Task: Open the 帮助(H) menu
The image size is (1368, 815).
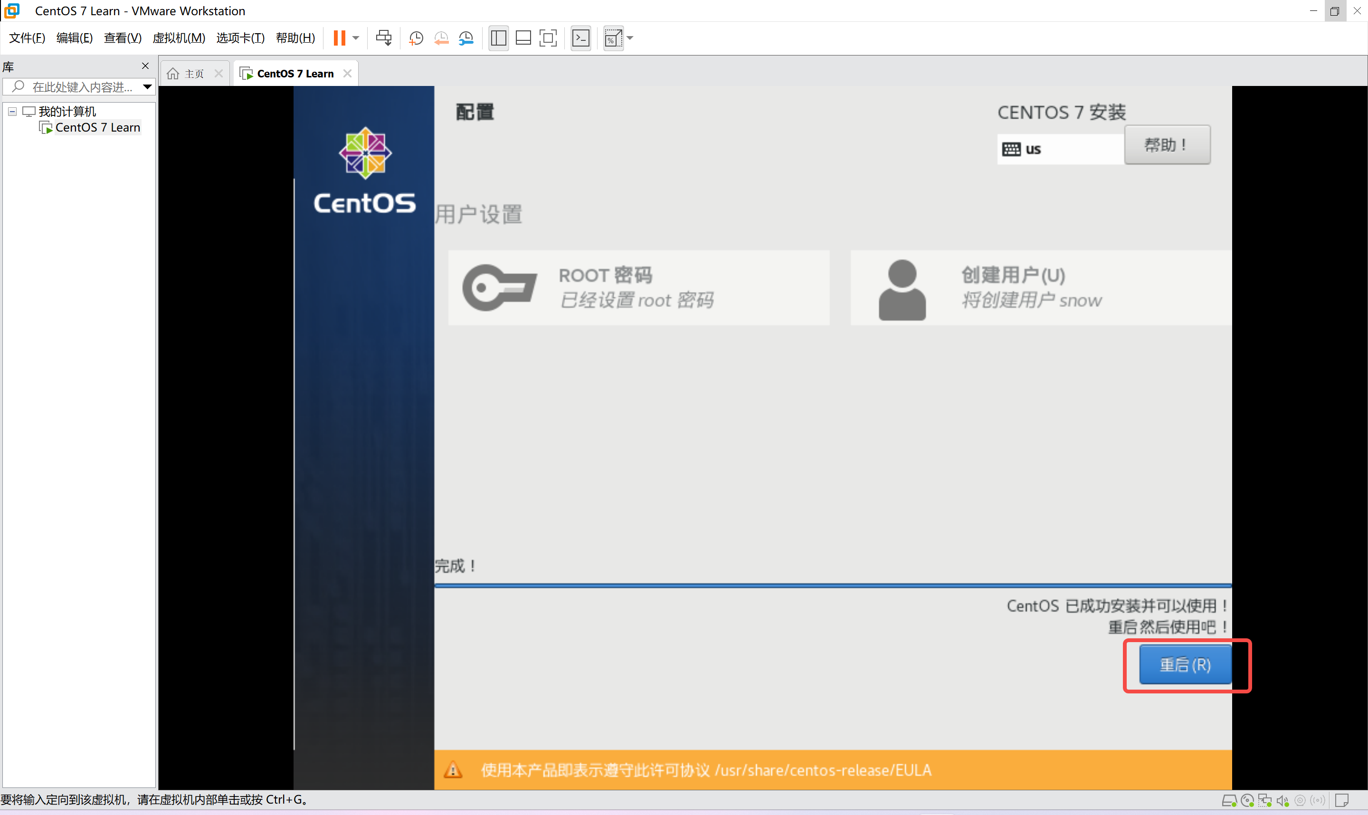Action: click(x=295, y=38)
